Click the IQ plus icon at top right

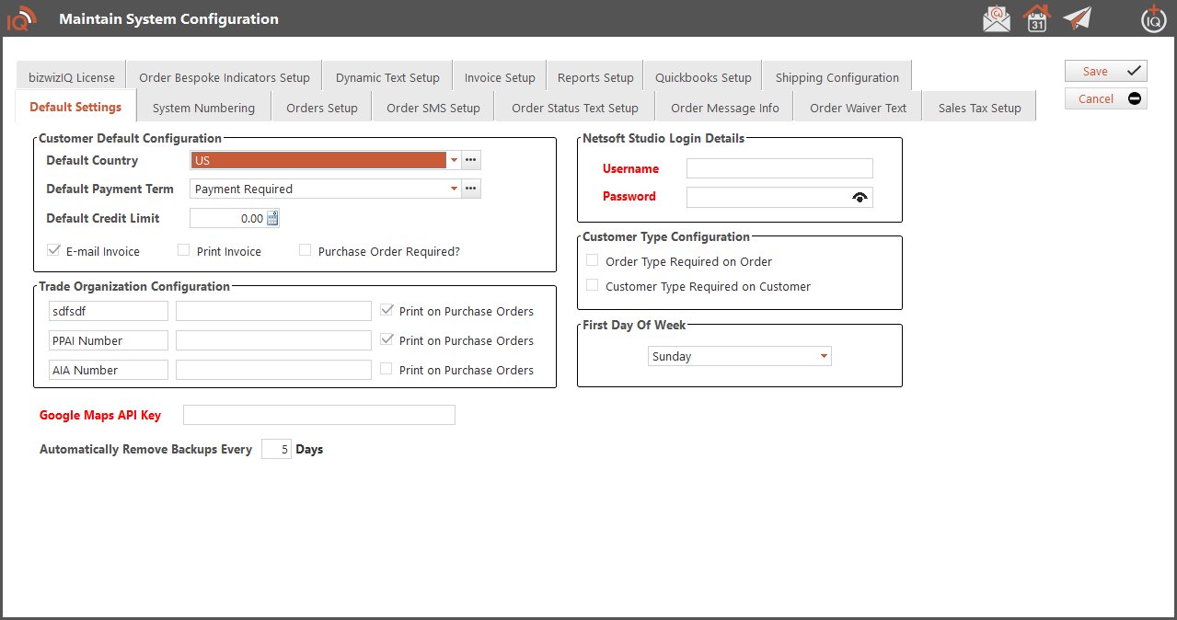pyautogui.click(x=1153, y=18)
